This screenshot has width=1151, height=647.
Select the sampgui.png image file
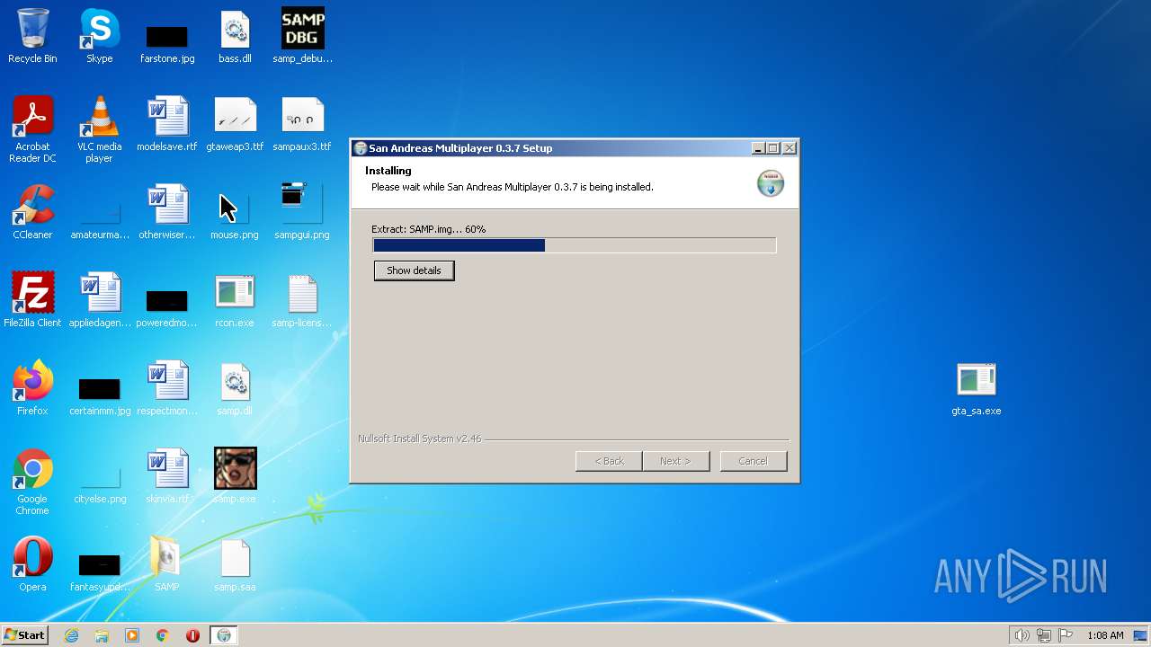[x=302, y=212]
